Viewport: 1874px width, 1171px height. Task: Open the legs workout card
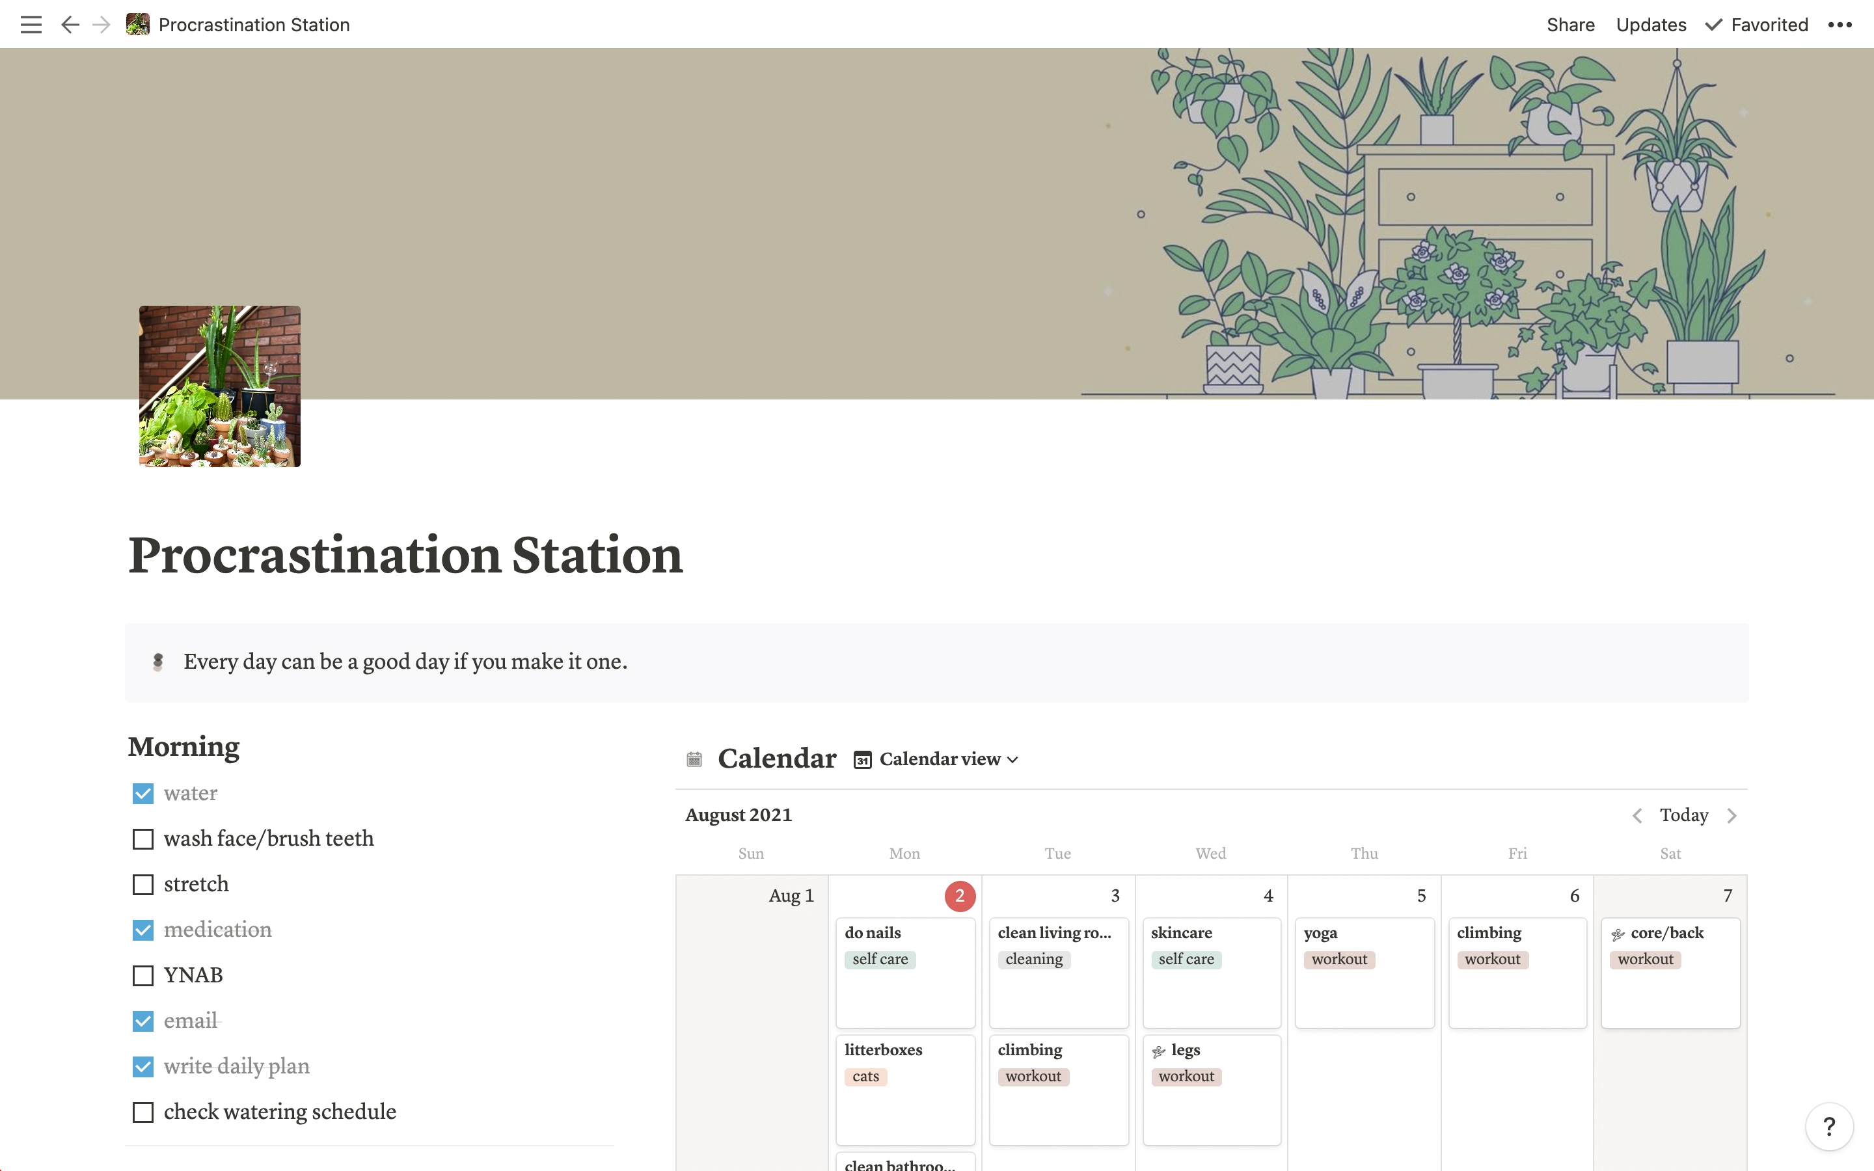1212,1090
